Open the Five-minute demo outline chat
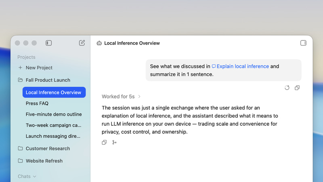Screen dimensions: 323x182 click(x=54, y=114)
